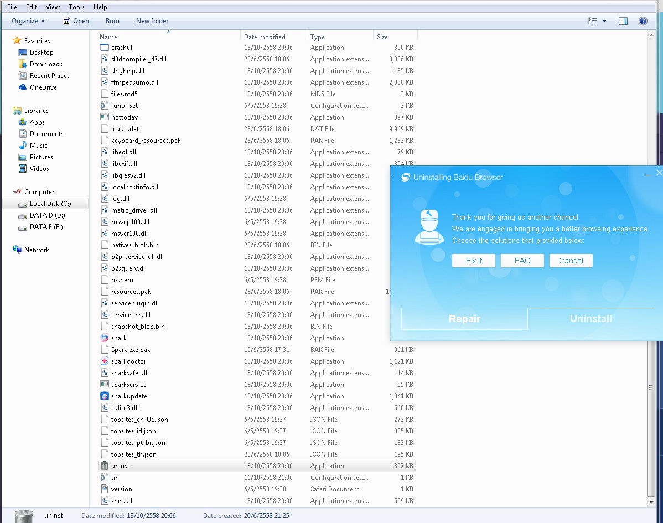Click the scrollbar down arrow in file list

pos(651,503)
